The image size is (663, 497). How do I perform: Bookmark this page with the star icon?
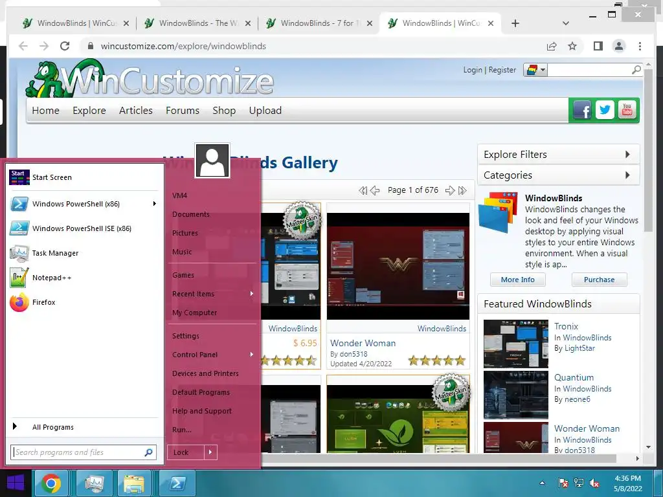click(572, 46)
